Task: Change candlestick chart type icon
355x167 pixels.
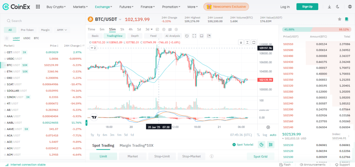Action: [170, 29]
